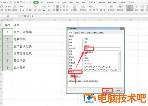Screen dimensions: 148x106
Task: Click the percent style icon
Action: (94, 10)
